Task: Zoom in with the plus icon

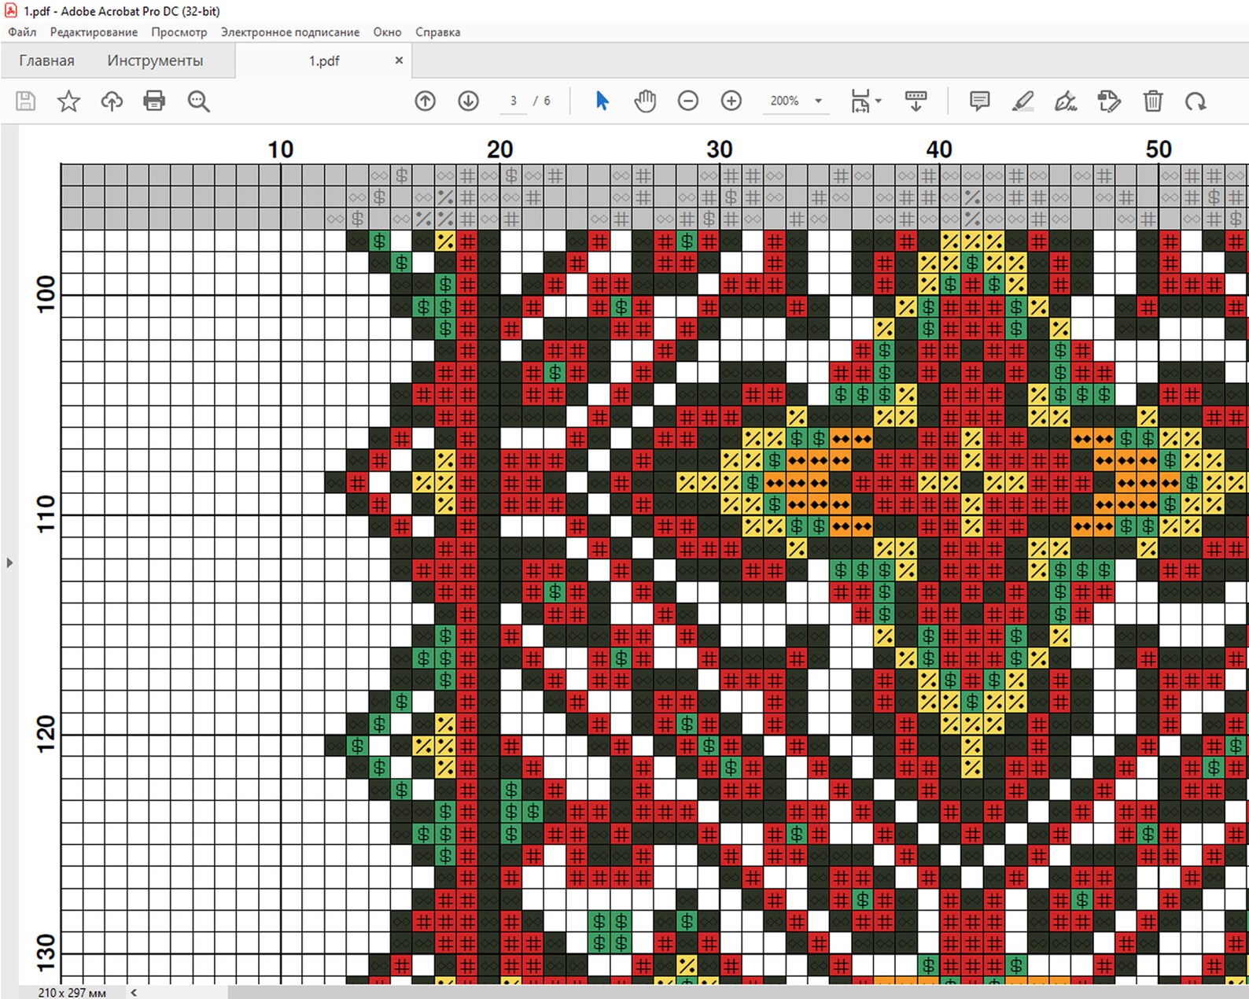Action: pos(731,101)
